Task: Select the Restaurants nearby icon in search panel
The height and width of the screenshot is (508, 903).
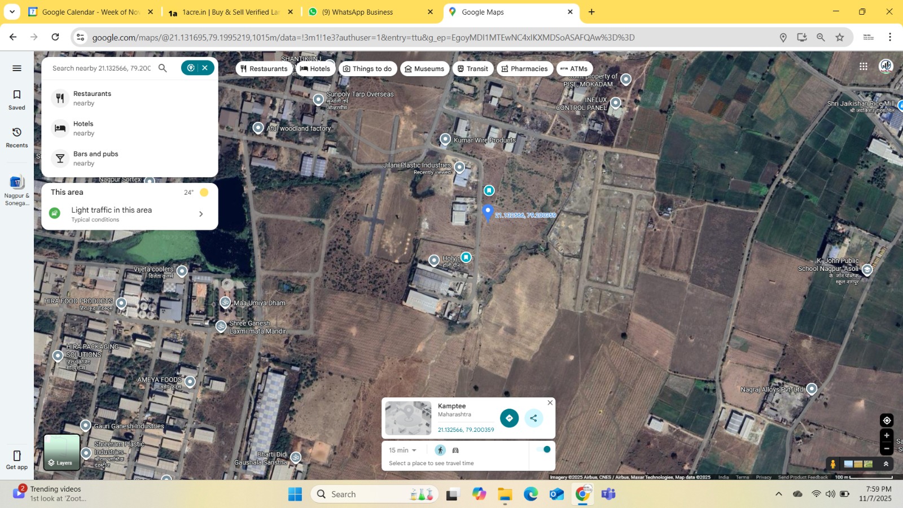Action: click(x=59, y=98)
